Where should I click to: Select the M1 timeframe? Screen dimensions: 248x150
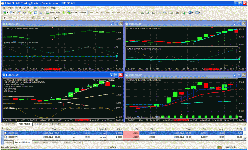tap(92, 13)
